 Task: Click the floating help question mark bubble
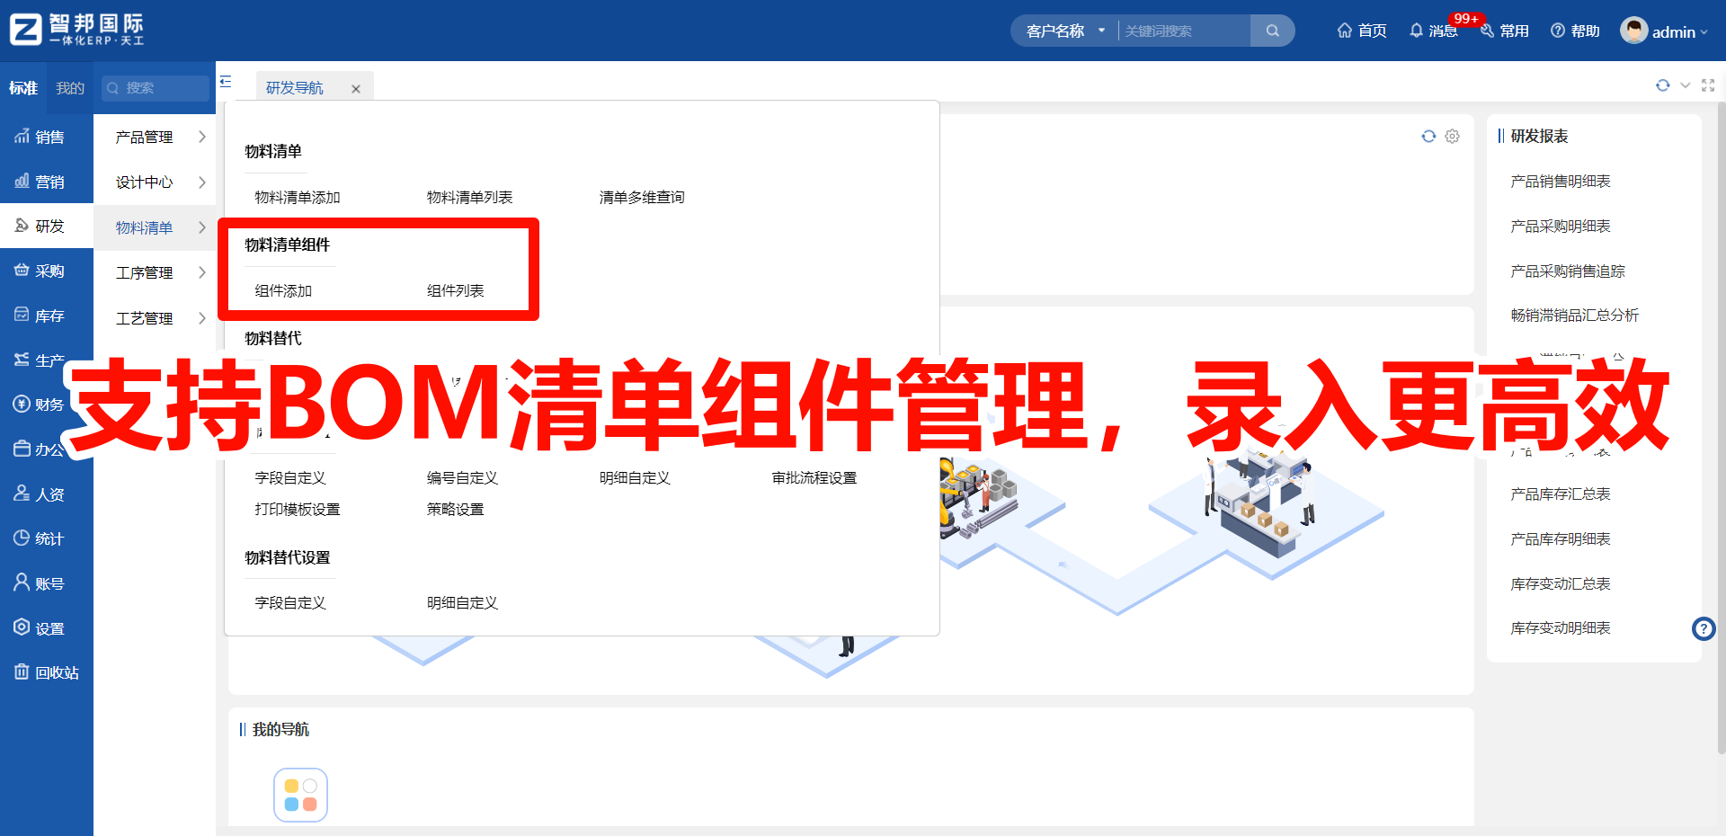coord(1704,628)
